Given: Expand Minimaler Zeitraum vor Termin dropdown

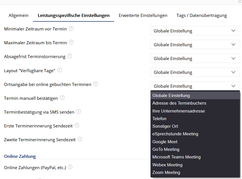Looking at the screenshot, I should click(x=195, y=31).
